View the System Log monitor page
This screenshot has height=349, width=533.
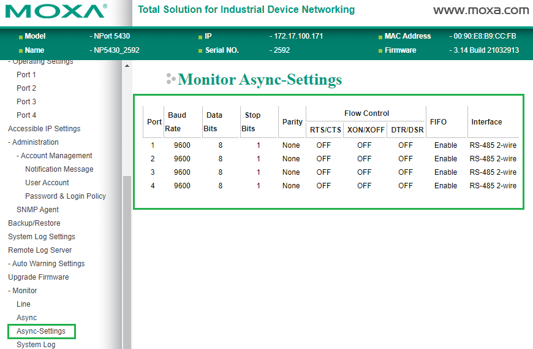(x=36, y=345)
